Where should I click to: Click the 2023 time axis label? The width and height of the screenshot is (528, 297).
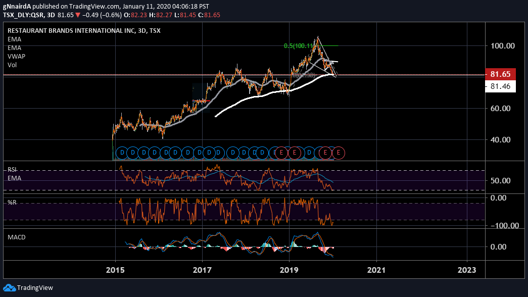tap(467, 270)
